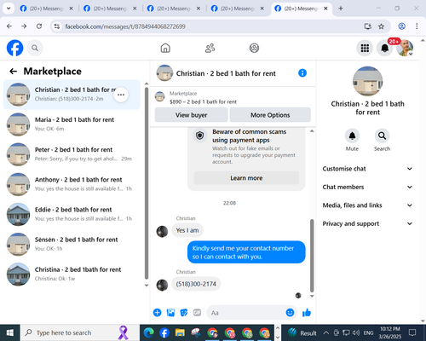
Task: Open the Groups icon in top navigation
Action: click(x=254, y=48)
